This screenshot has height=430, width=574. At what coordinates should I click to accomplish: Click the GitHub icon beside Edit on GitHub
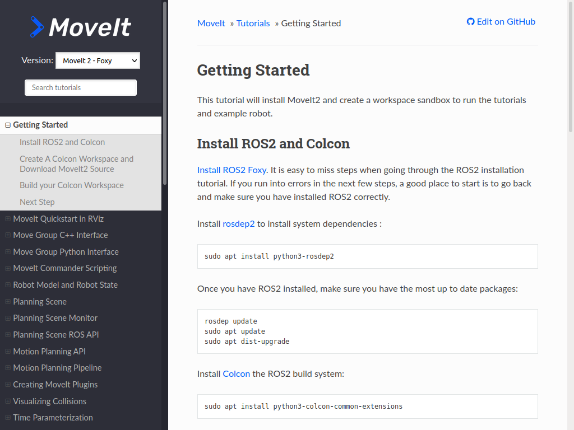coord(470,22)
